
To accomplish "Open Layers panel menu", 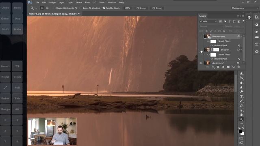I will 243,16.
